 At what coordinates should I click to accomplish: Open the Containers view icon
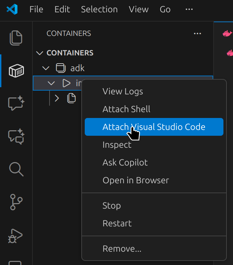tap(16, 71)
